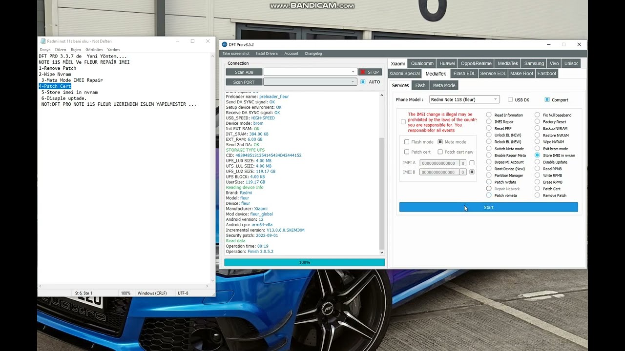
Task: Tick the IMEI change warning checkbox
Action: [x=403, y=122]
